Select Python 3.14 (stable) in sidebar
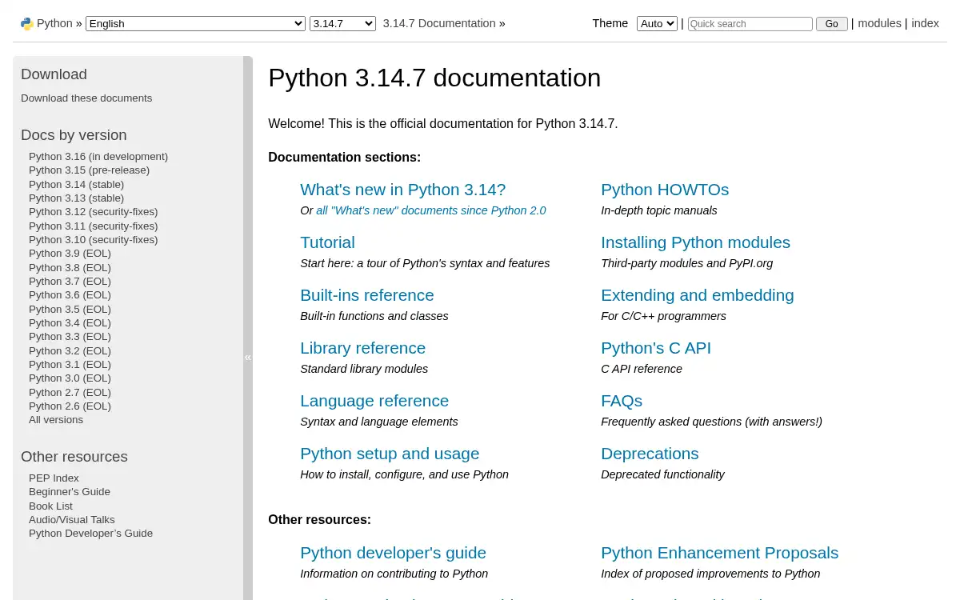 (x=77, y=185)
